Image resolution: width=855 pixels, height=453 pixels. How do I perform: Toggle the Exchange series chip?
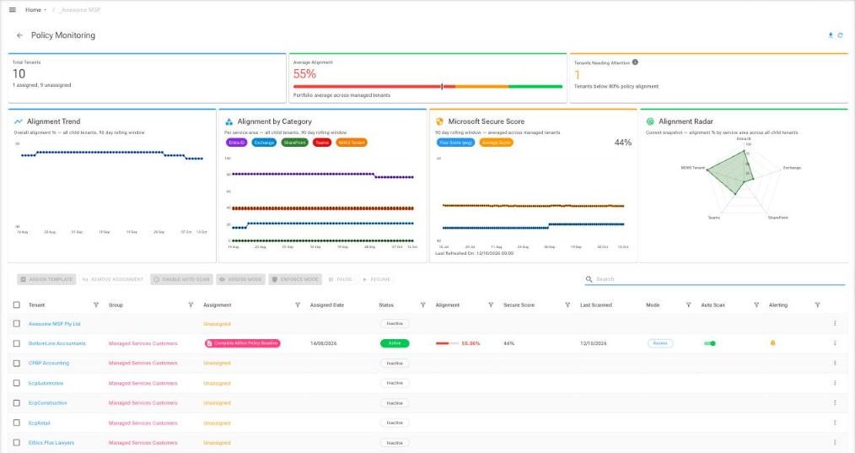[x=264, y=143]
